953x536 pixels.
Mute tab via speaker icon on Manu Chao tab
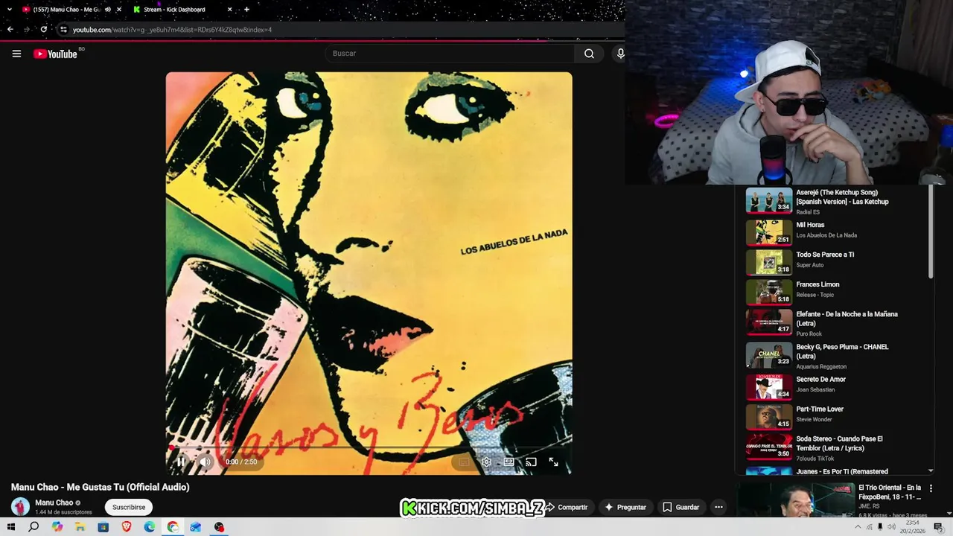tap(107, 10)
